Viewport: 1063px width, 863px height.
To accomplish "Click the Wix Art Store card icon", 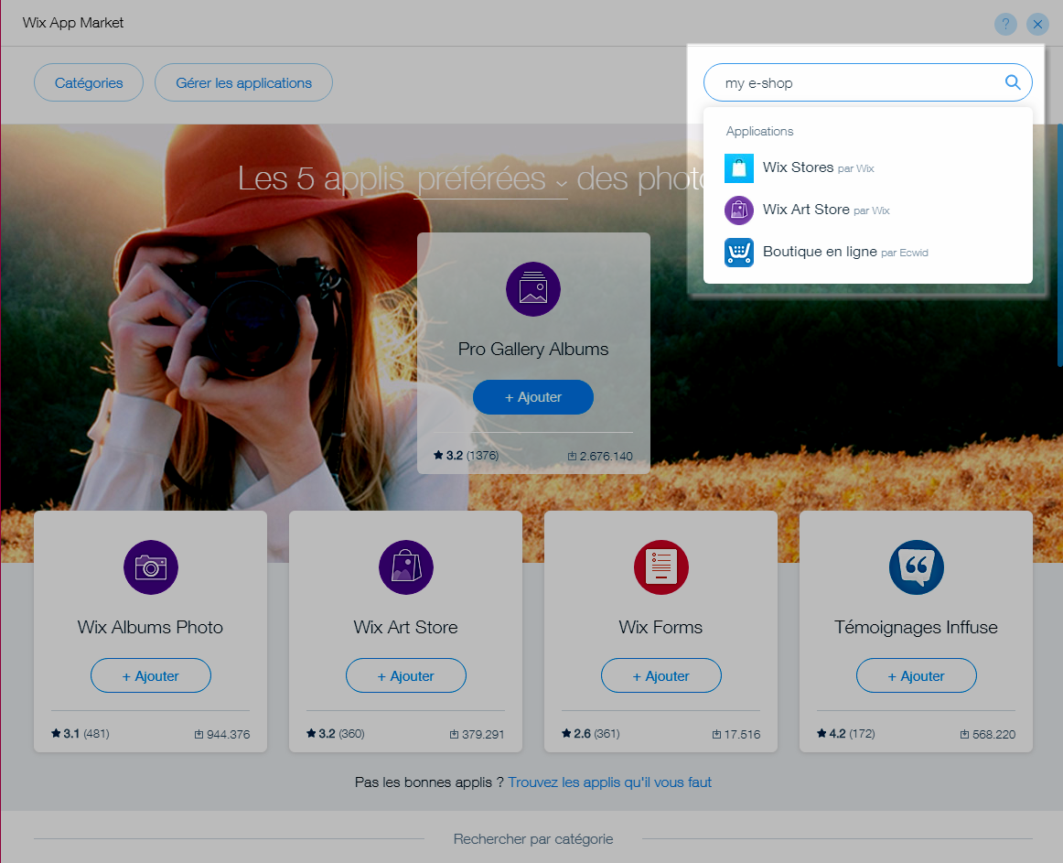I will [405, 567].
